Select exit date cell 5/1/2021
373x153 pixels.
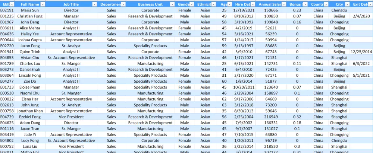click(361, 75)
